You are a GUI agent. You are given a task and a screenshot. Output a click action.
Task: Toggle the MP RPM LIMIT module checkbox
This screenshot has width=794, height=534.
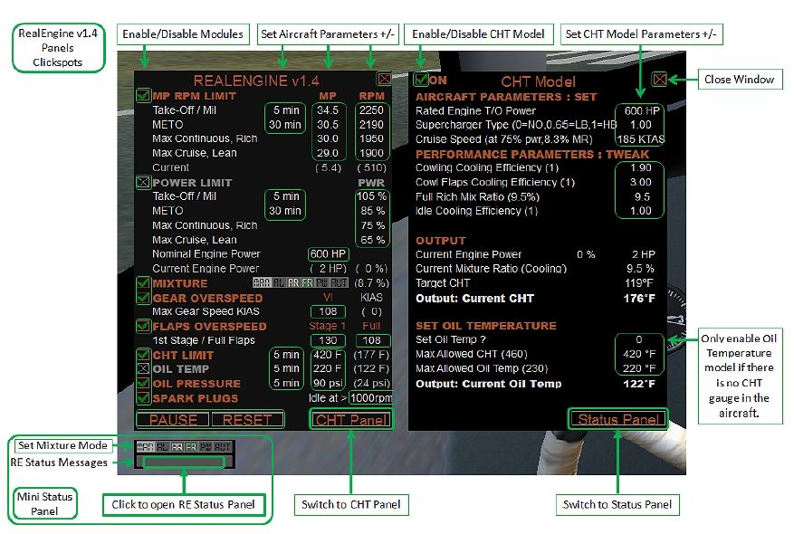pos(143,95)
